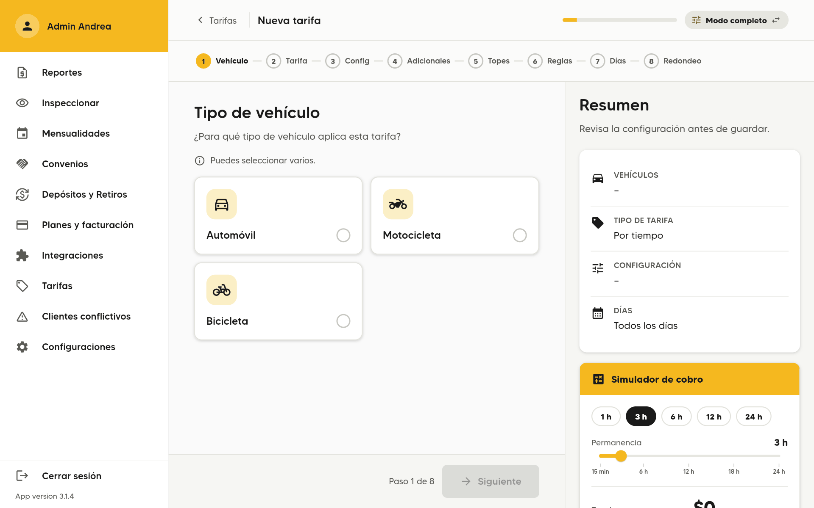Click the Días calendar icon in Resumen
This screenshot has width=814, height=508.
pos(597,313)
